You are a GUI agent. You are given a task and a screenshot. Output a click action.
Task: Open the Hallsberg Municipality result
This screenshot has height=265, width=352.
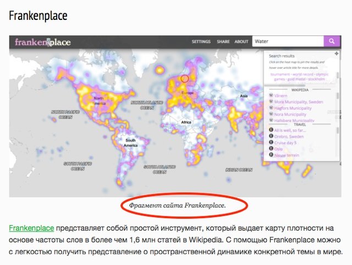coord(294,121)
